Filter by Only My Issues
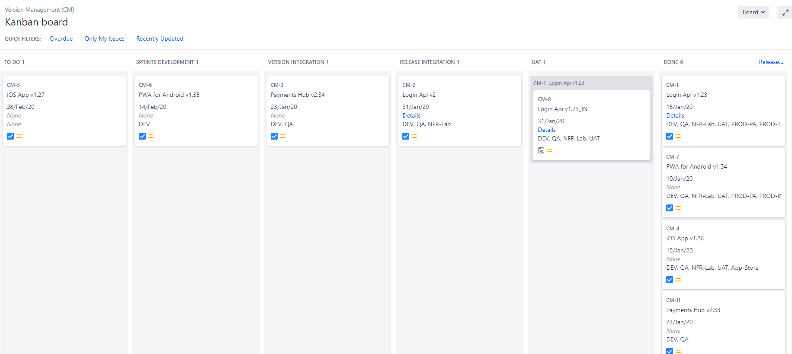The width and height of the screenshot is (792, 354). click(x=104, y=38)
